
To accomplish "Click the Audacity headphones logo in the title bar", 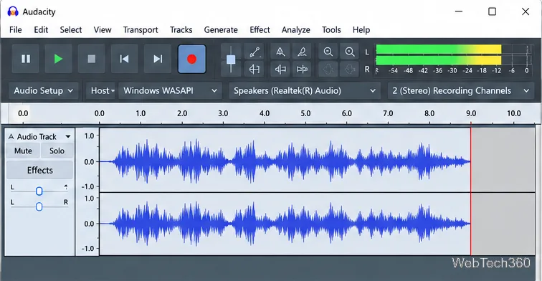I will [x=13, y=11].
